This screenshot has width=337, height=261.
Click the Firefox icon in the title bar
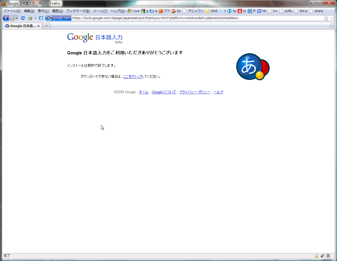4,3
